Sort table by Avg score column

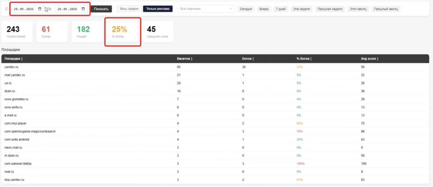pos(369,59)
